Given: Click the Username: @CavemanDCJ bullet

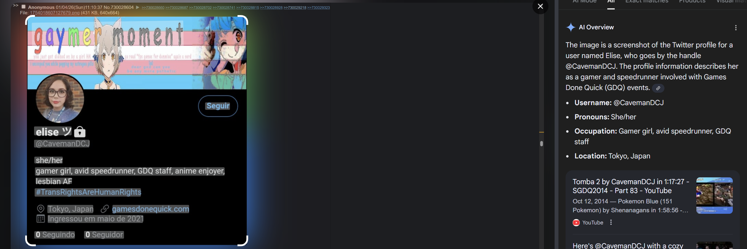Looking at the screenshot, I should [x=619, y=103].
